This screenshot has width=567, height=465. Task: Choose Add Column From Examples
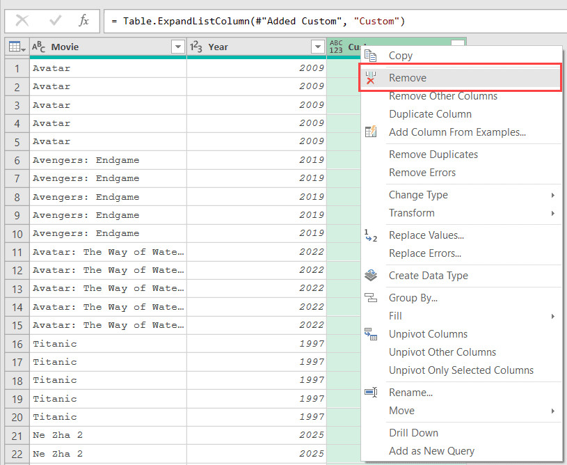(457, 132)
